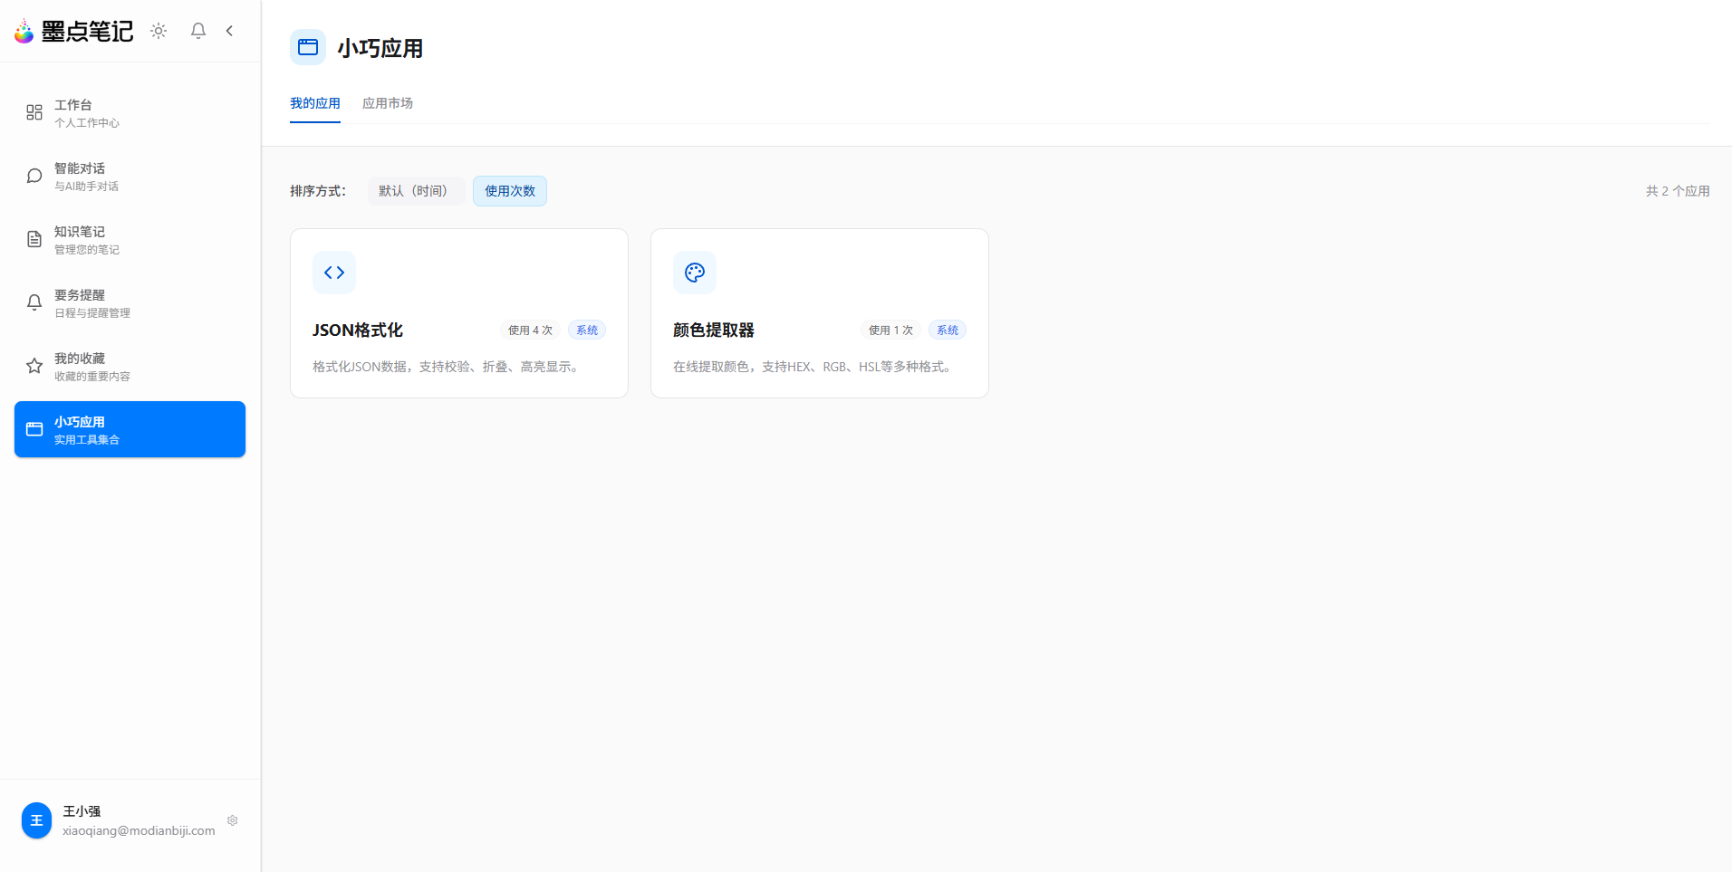This screenshot has width=1732, height=872.
Task: Open the notification bell
Action: tap(197, 30)
